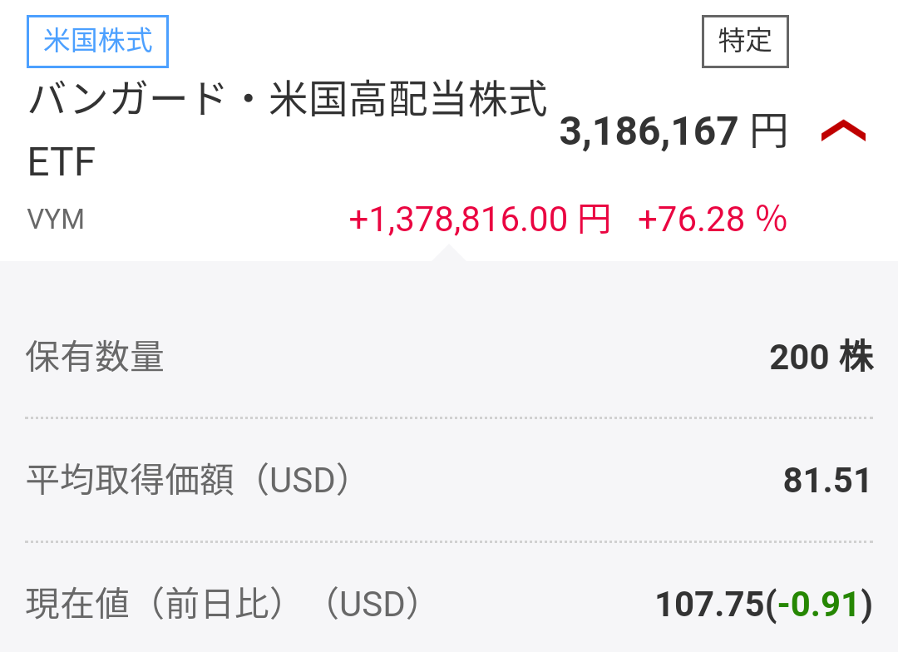Click the dotted divider below 保有数量
The height and width of the screenshot is (652, 898).
[x=449, y=417]
